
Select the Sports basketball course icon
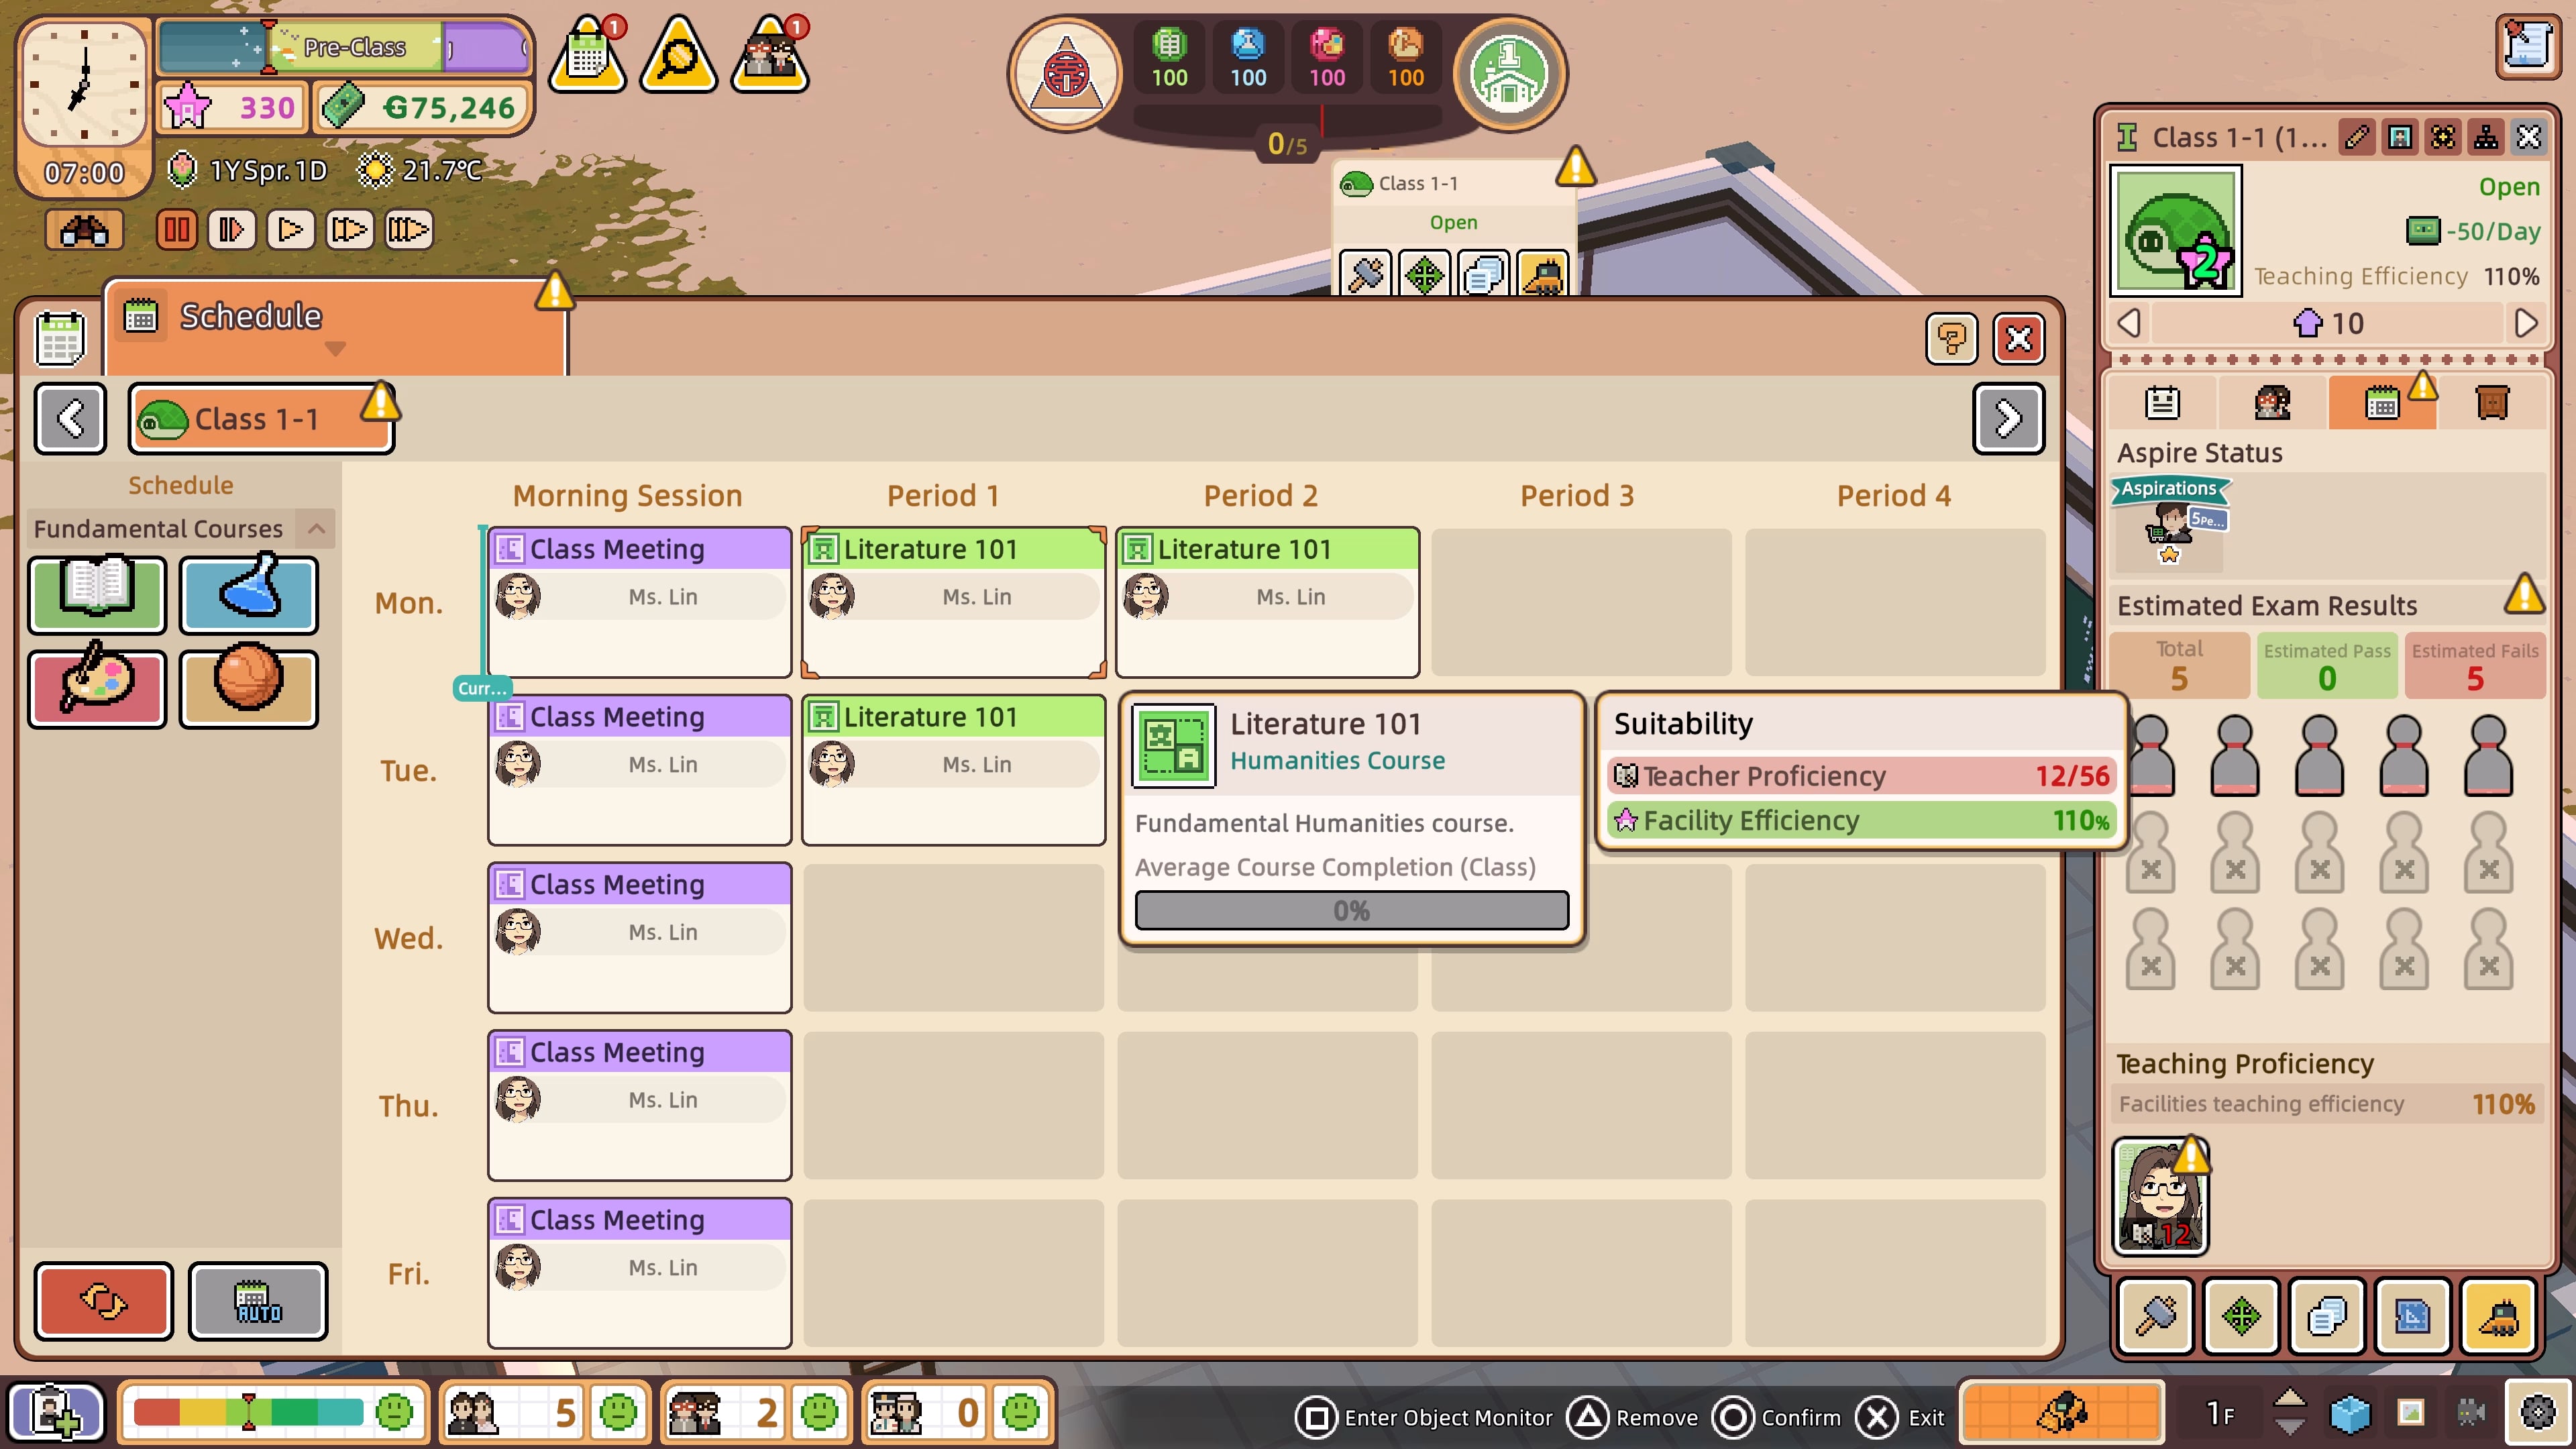click(249, 688)
